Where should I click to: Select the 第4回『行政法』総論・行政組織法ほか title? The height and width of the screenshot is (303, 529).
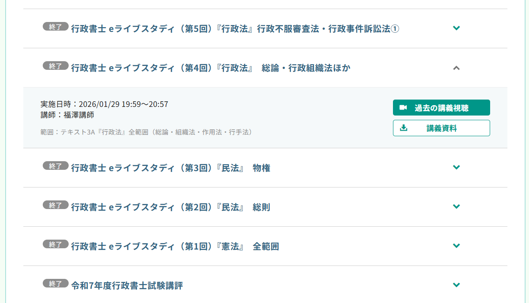[211, 68]
